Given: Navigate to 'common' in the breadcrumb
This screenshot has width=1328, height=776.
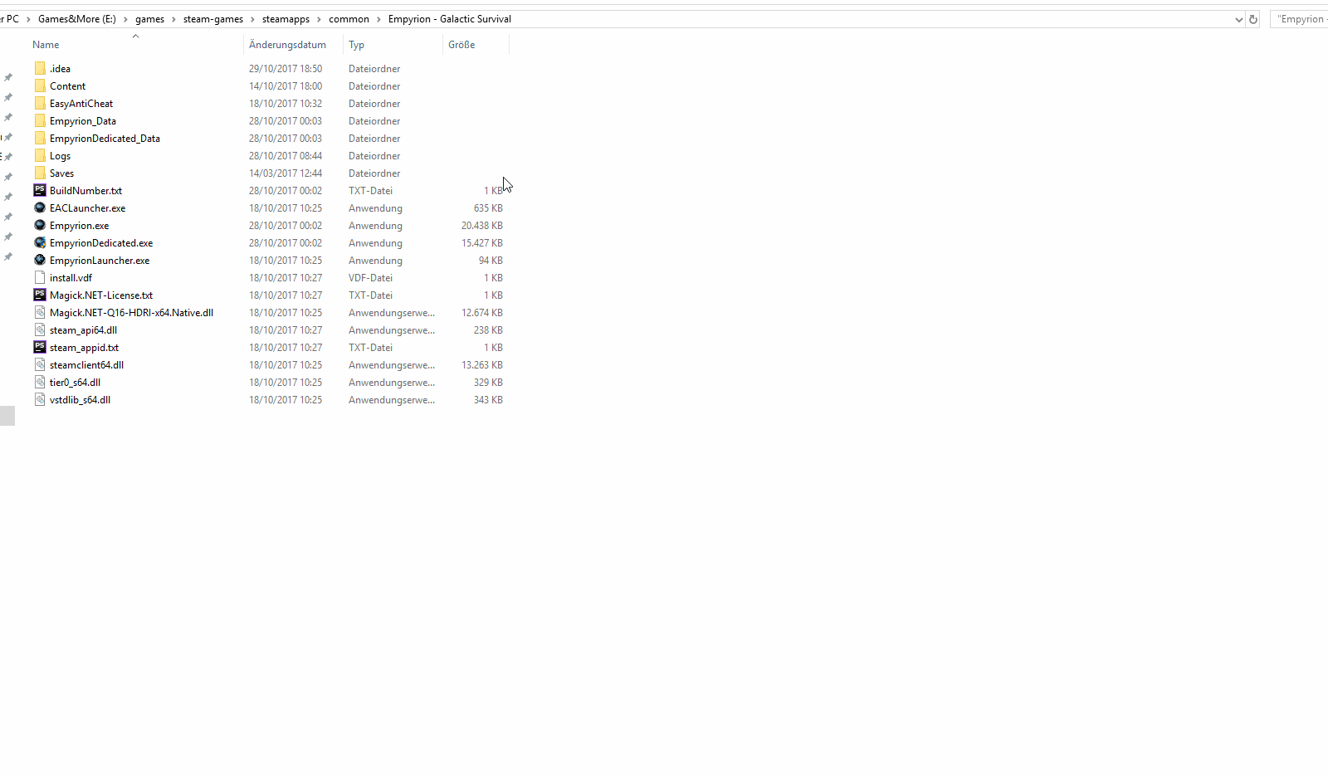Looking at the screenshot, I should (x=349, y=19).
